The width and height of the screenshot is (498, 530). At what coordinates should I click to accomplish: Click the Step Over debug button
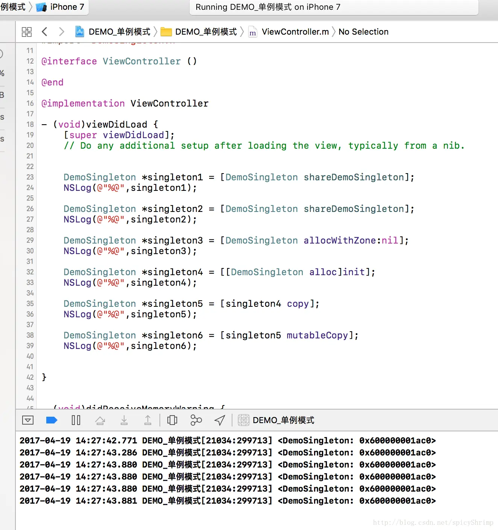[x=100, y=420]
